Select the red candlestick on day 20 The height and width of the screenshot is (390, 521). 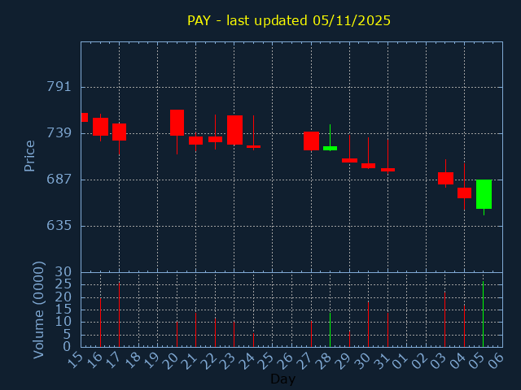[x=177, y=123]
